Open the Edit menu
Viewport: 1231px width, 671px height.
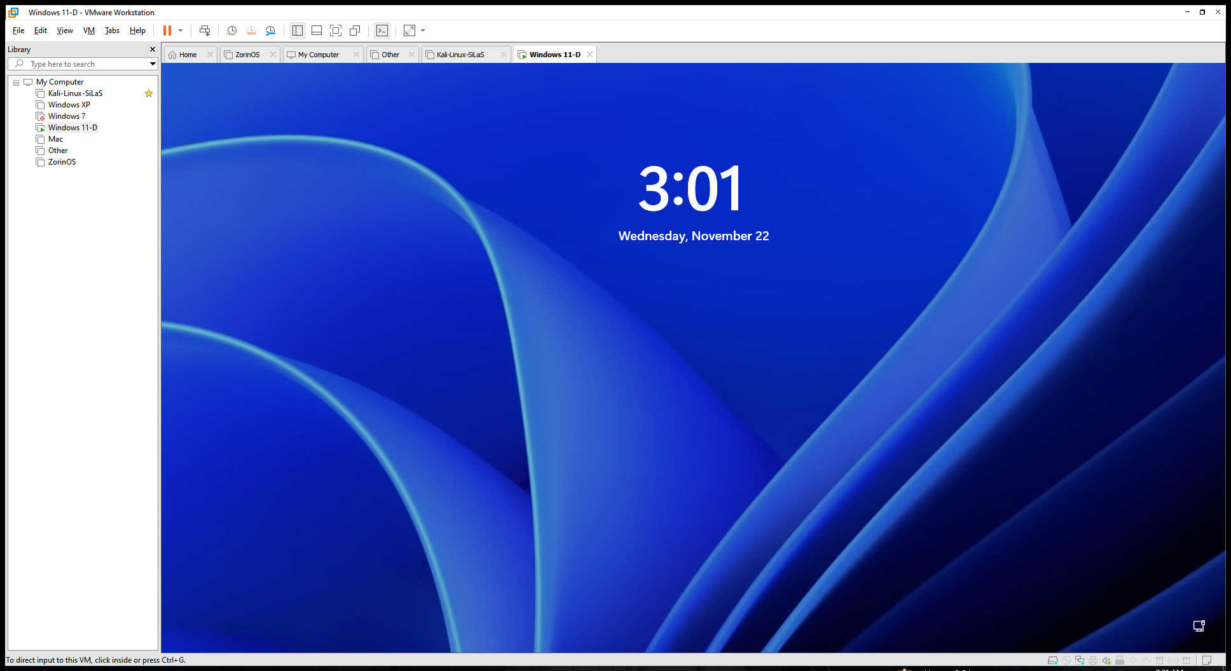point(41,30)
